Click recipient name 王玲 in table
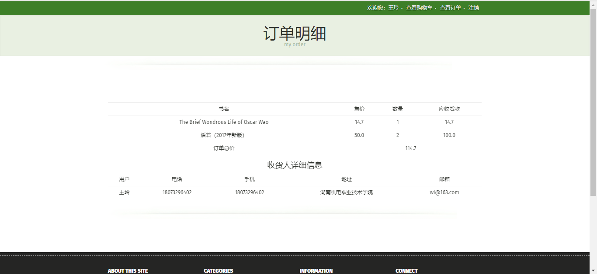This screenshot has width=597, height=274. (x=124, y=192)
